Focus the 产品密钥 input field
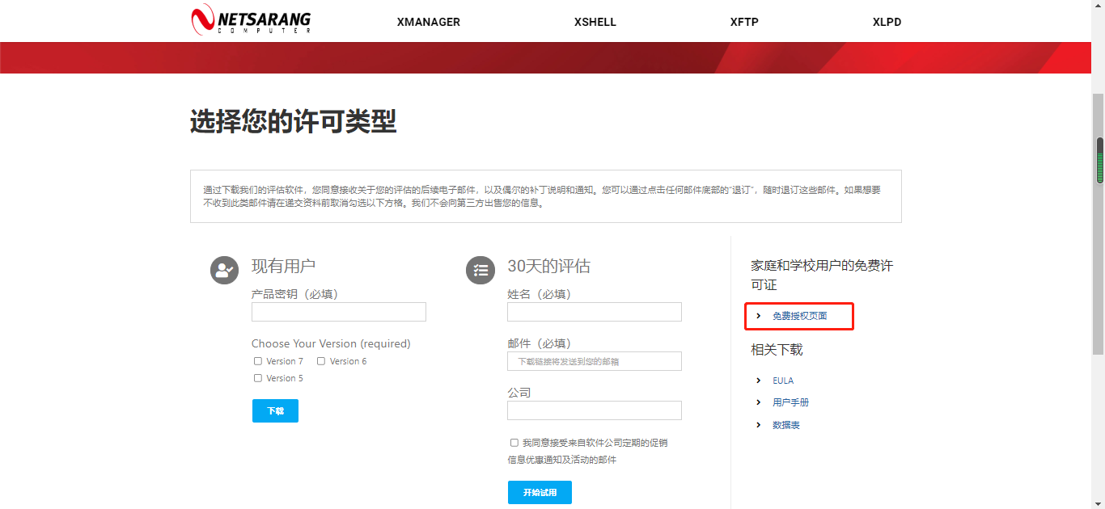This screenshot has height=509, width=1105. tap(339, 312)
